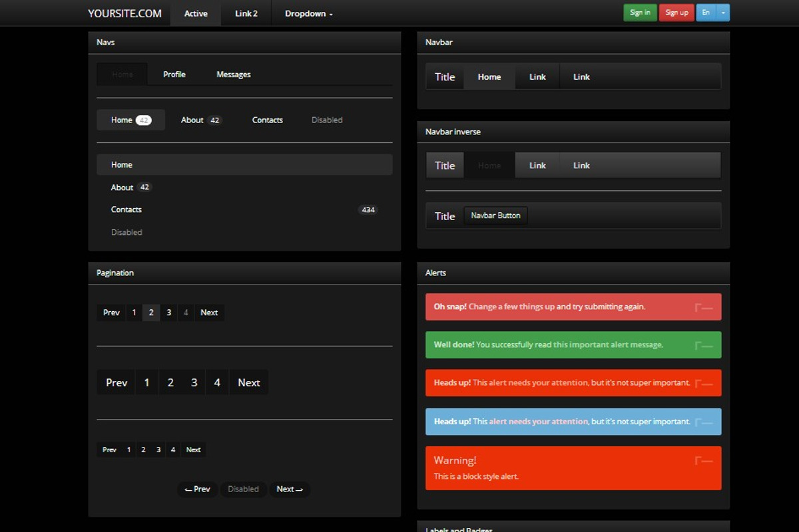Select the blue En language button
Screen dimensions: 799x532
706,12
